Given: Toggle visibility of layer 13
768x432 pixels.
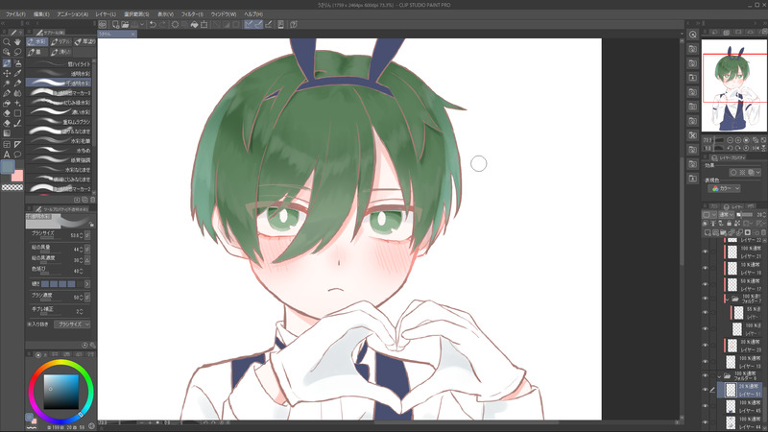Looking at the screenshot, I should (x=705, y=362).
